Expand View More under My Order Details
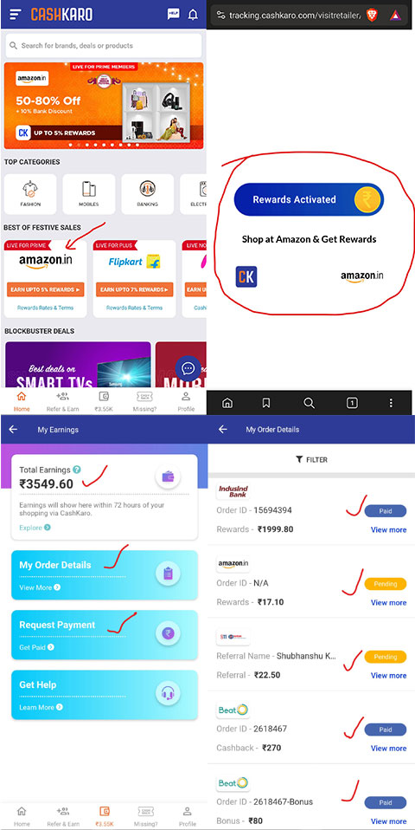This screenshot has width=415, height=830. (x=40, y=587)
